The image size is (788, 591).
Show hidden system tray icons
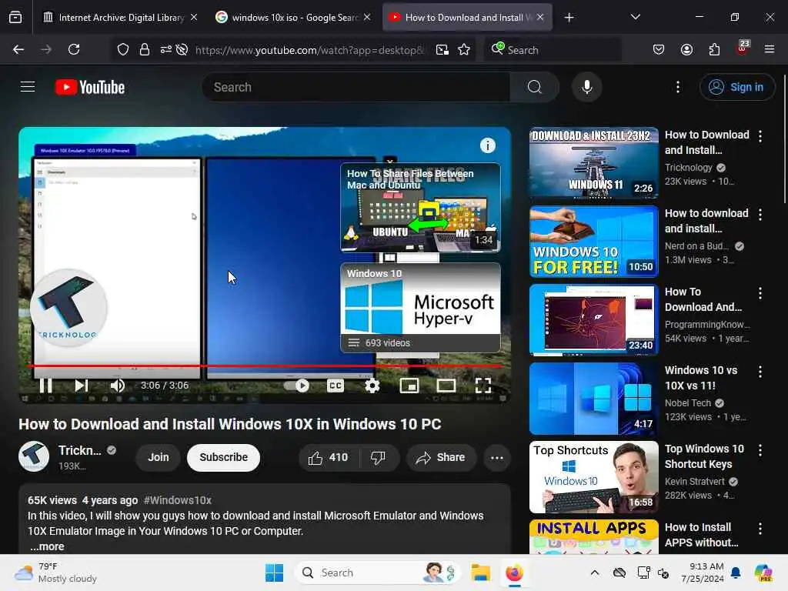(x=595, y=573)
